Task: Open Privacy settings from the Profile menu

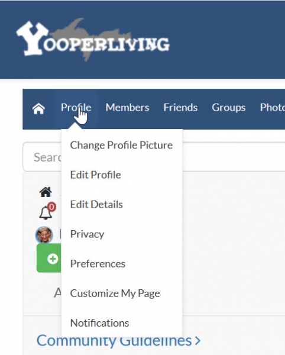Action: pos(87,234)
